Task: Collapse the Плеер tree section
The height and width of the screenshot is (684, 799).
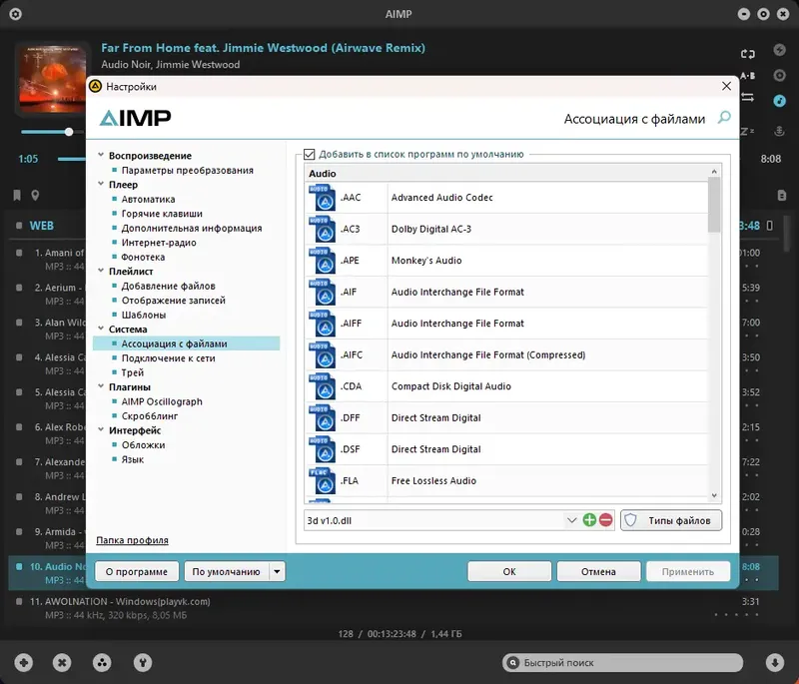Action: [101, 184]
